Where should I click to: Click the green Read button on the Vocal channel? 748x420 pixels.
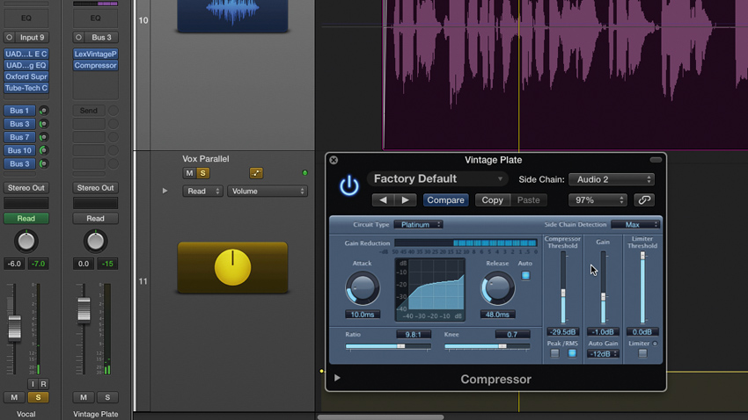point(26,219)
